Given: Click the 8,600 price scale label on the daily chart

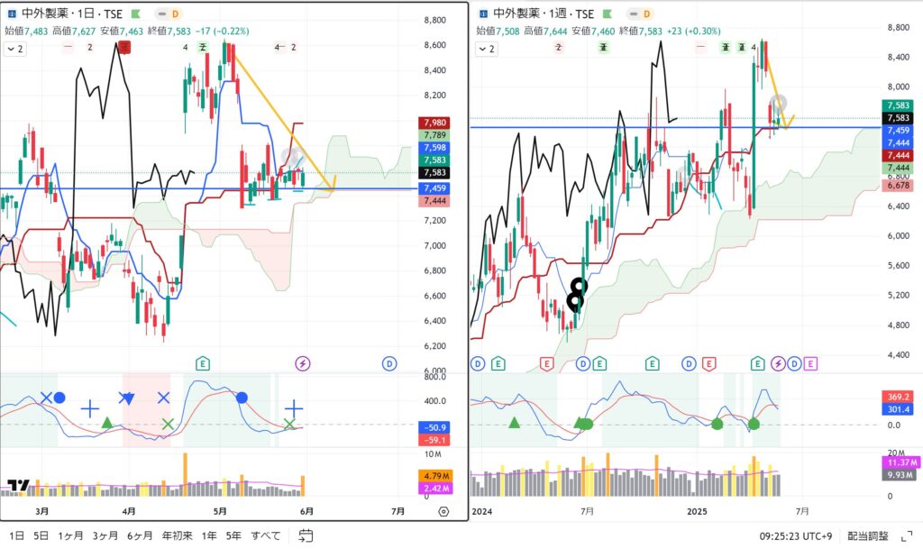Looking at the screenshot, I should point(435,45).
